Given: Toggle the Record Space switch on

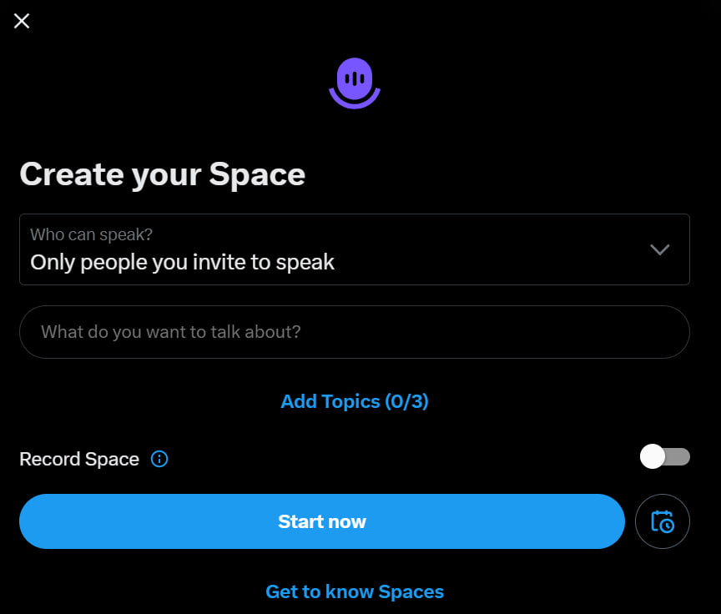Looking at the screenshot, I should [x=664, y=456].
